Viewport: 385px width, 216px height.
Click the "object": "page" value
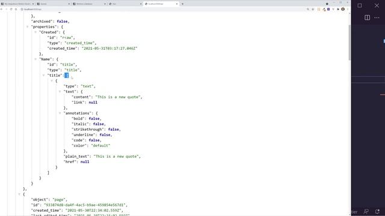coord(59,199)
